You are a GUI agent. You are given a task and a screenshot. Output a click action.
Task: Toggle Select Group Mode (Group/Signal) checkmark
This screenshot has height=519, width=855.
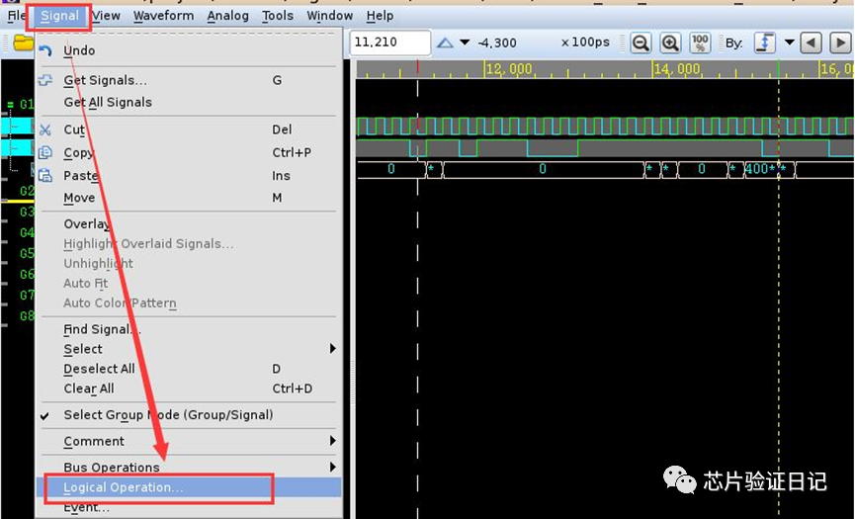pyautogui.click(x=189, y=415)
